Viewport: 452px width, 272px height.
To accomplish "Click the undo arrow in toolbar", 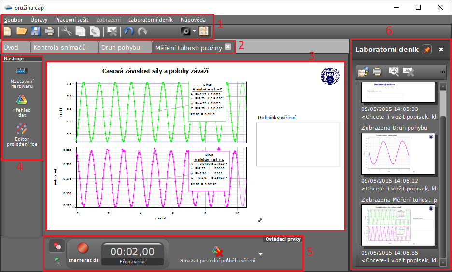I will [x=128, y=31].
